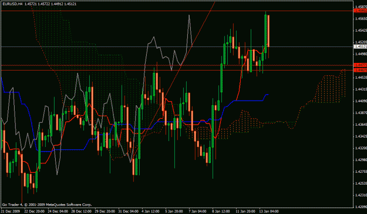
Task: Click the red price tag near 1.4580
Action: [361, 11]
